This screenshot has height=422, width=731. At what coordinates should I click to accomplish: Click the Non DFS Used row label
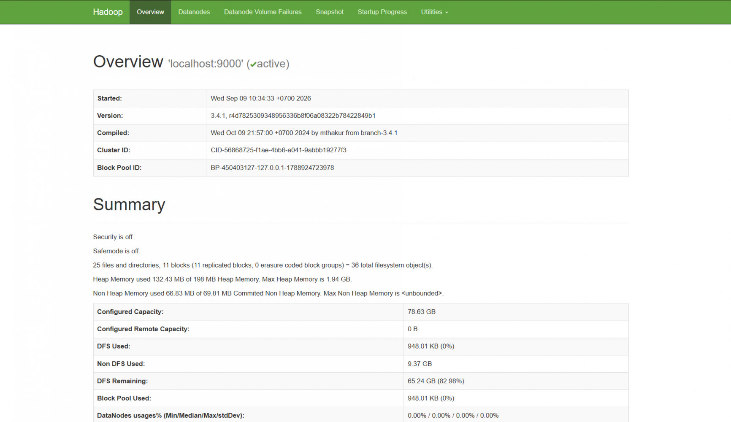121,363
